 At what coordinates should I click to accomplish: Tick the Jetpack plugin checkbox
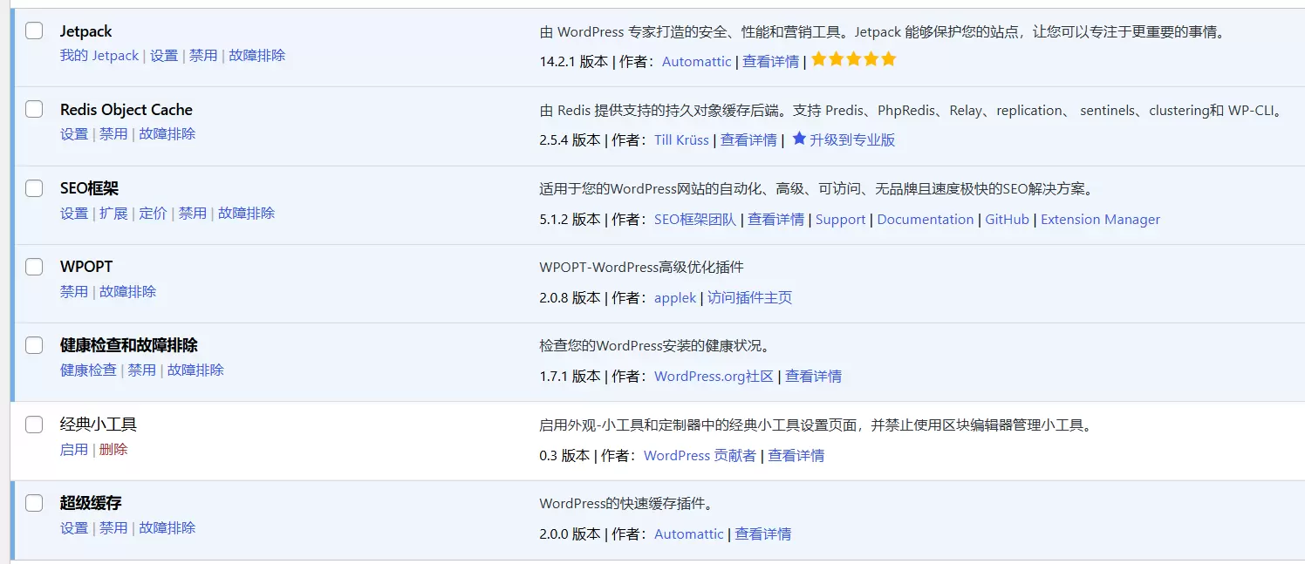pos(34,31)
